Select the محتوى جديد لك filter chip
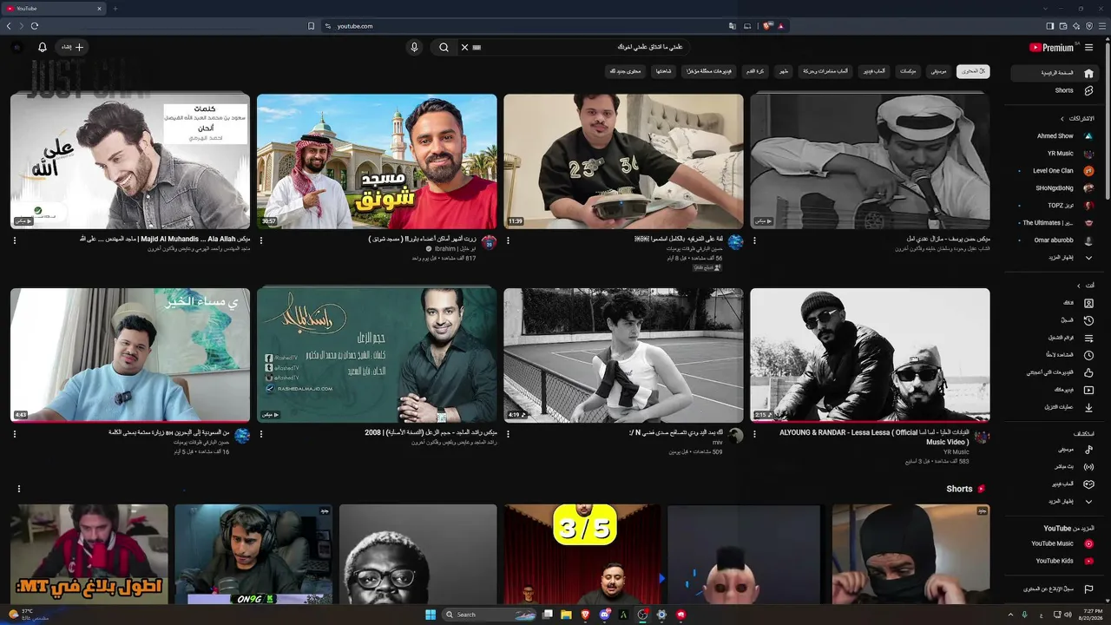The width and height of the screenshot is (1111, 625). click(x=625, y=71)
